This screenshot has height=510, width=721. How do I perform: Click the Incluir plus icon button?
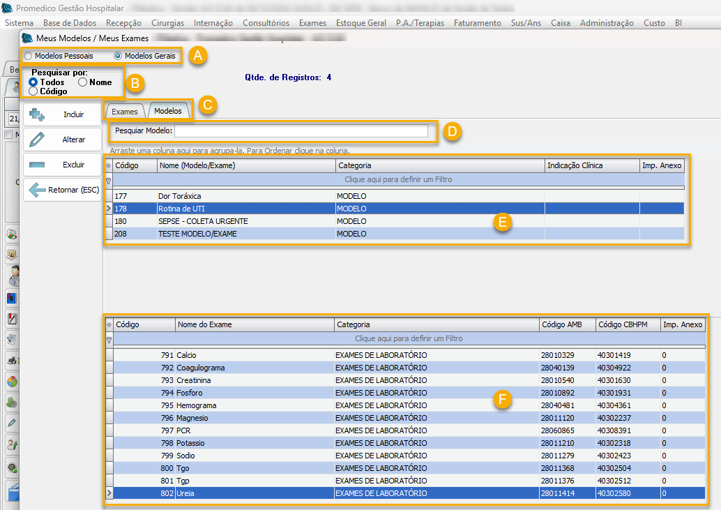(x=38, y=114)
